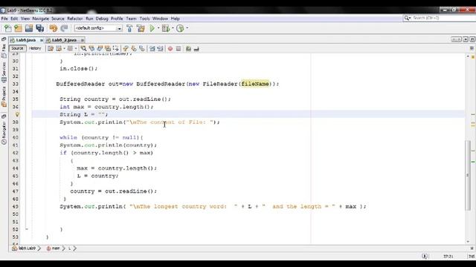Click the New Project toolbar icon
This screenshot has height=267, width=476.
(18, 28)
